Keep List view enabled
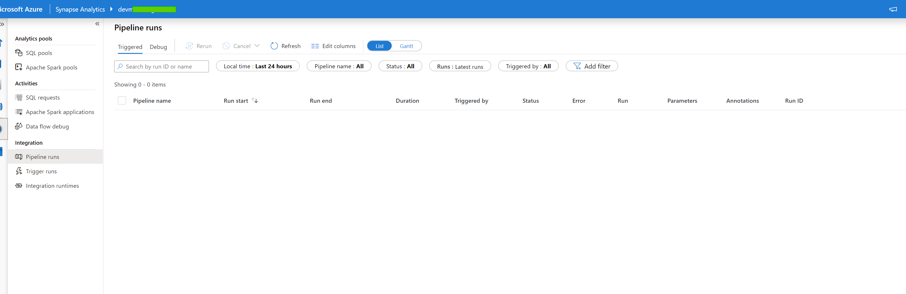Screen dimensions: 906x294 coord(379,46)
